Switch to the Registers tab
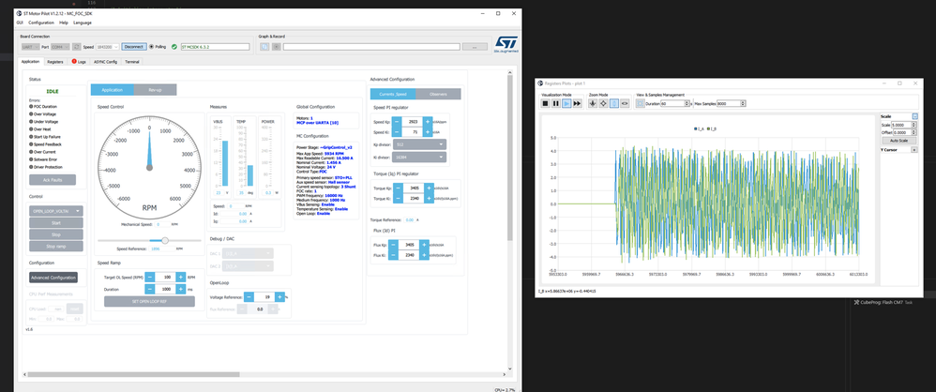This screenshot has width=936, height=392. coord(55,62)
